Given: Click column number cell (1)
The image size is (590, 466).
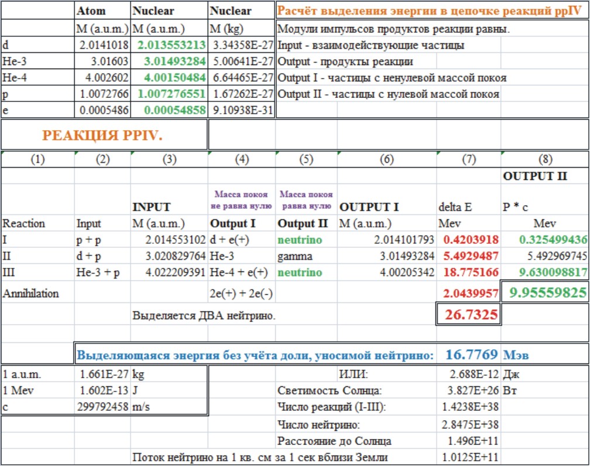Looking at the screenshot, I should click(37, 159).
